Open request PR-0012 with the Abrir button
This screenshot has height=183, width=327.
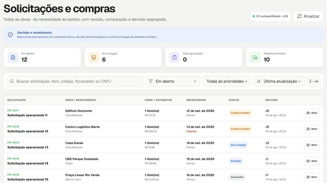pos(311,129)
